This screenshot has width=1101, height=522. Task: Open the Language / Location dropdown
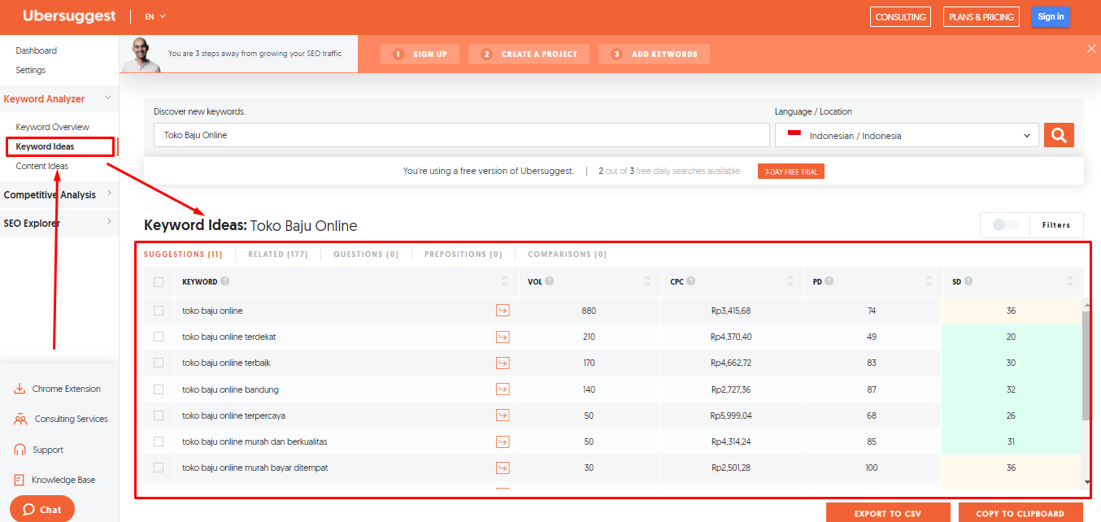(x=907, y=136)
